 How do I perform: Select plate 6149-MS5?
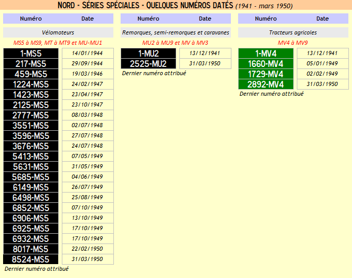(31, 187)
